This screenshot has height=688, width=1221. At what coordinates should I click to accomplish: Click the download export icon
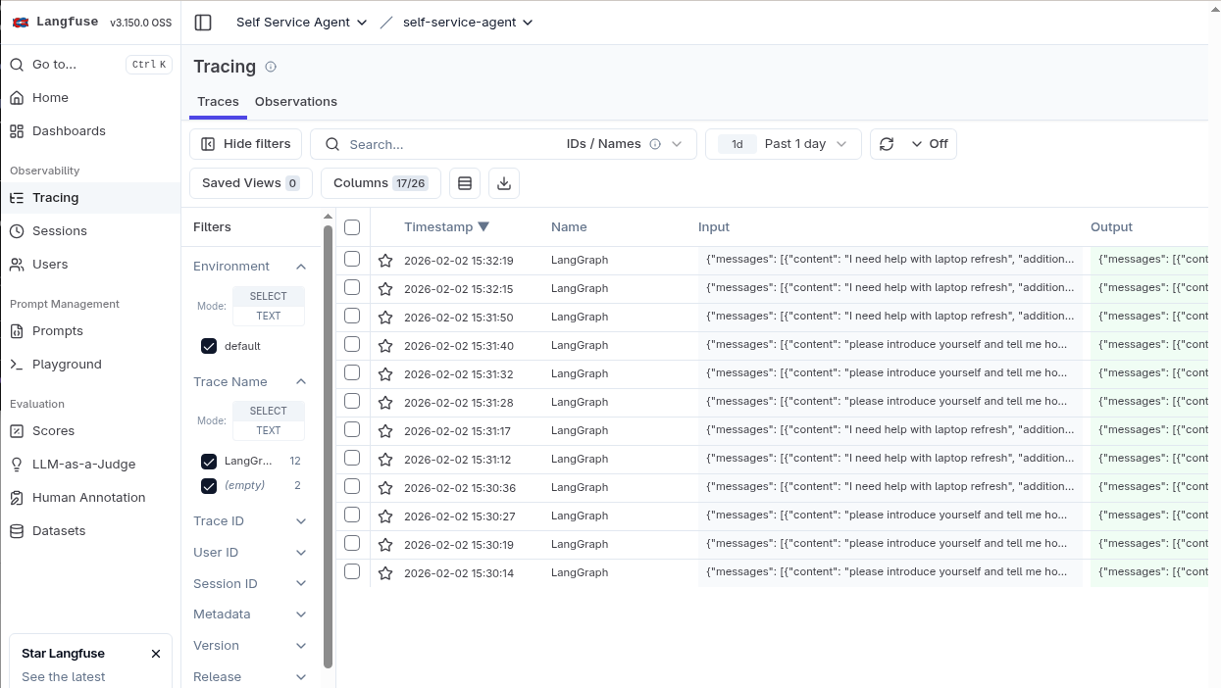(504, 183)
